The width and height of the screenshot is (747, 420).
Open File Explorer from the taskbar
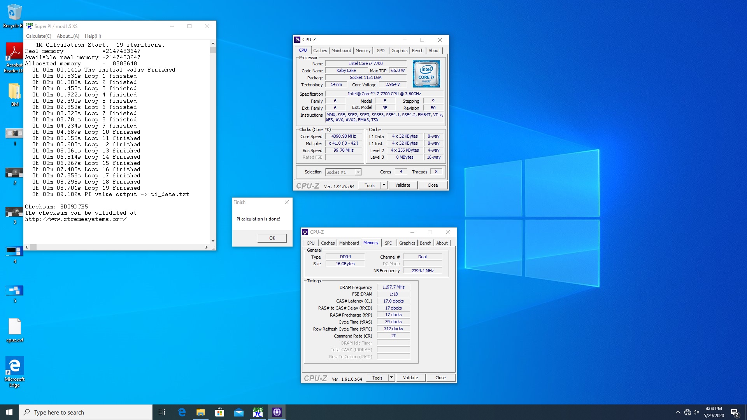click(x=200, y=412)
